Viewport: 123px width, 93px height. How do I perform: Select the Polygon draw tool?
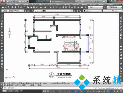[x=2, y=24]
